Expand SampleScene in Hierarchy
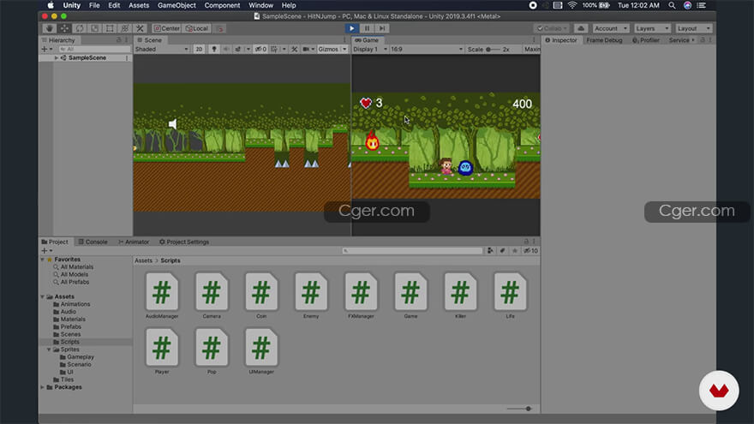 57,57
